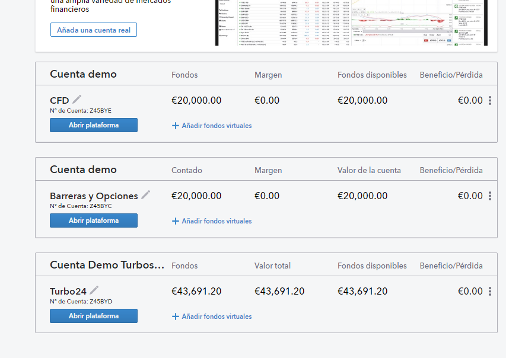Click the Añada una cuenta real button
Screen dimensions: 506x358
(x=94, y=30)
